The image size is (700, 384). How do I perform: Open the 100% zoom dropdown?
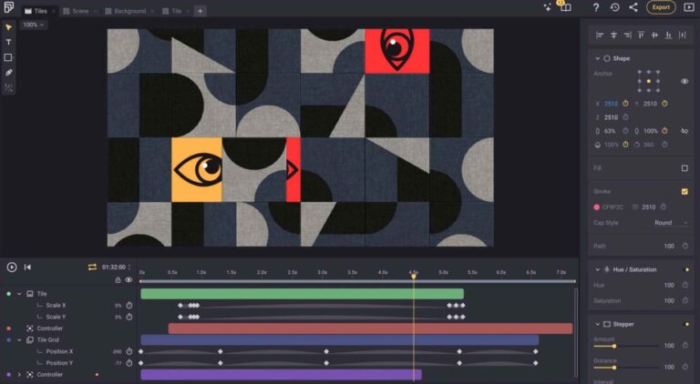pos(33,25)
